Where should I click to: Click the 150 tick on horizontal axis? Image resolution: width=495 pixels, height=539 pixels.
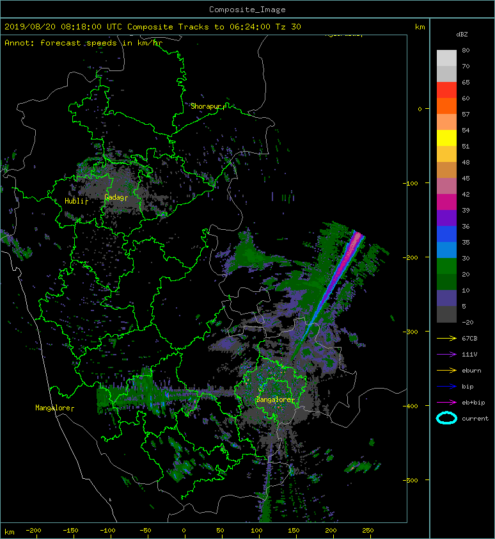[x=294, y=531]
